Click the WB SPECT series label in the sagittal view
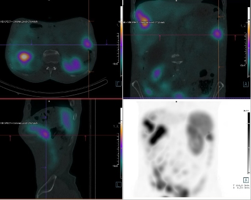The image size is (251, 200). (19, 123)
